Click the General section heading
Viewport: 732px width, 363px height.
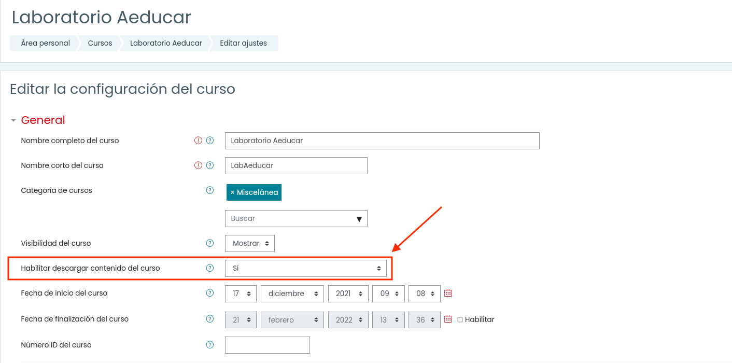coord(43,120)
